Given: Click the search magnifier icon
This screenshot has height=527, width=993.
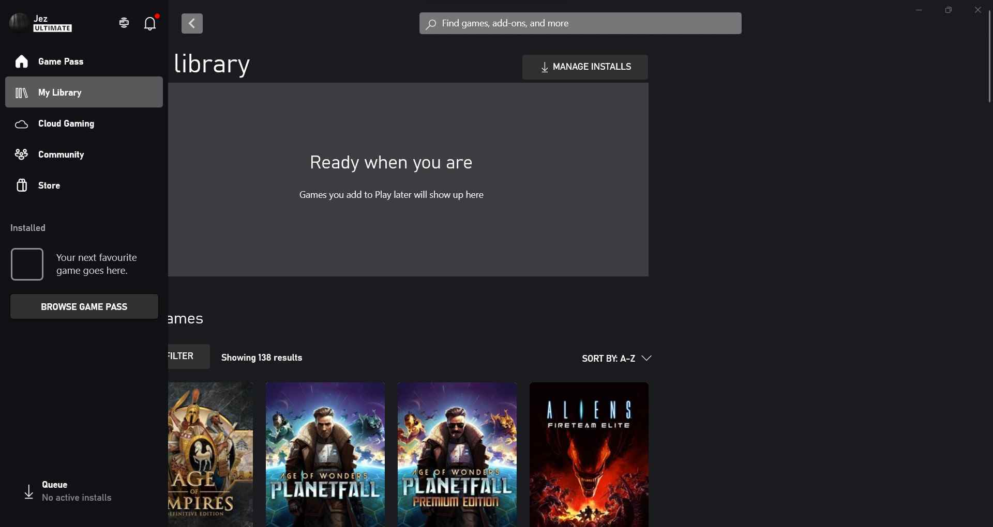Looking at the screenshot, I should click(x=431, y=24).
